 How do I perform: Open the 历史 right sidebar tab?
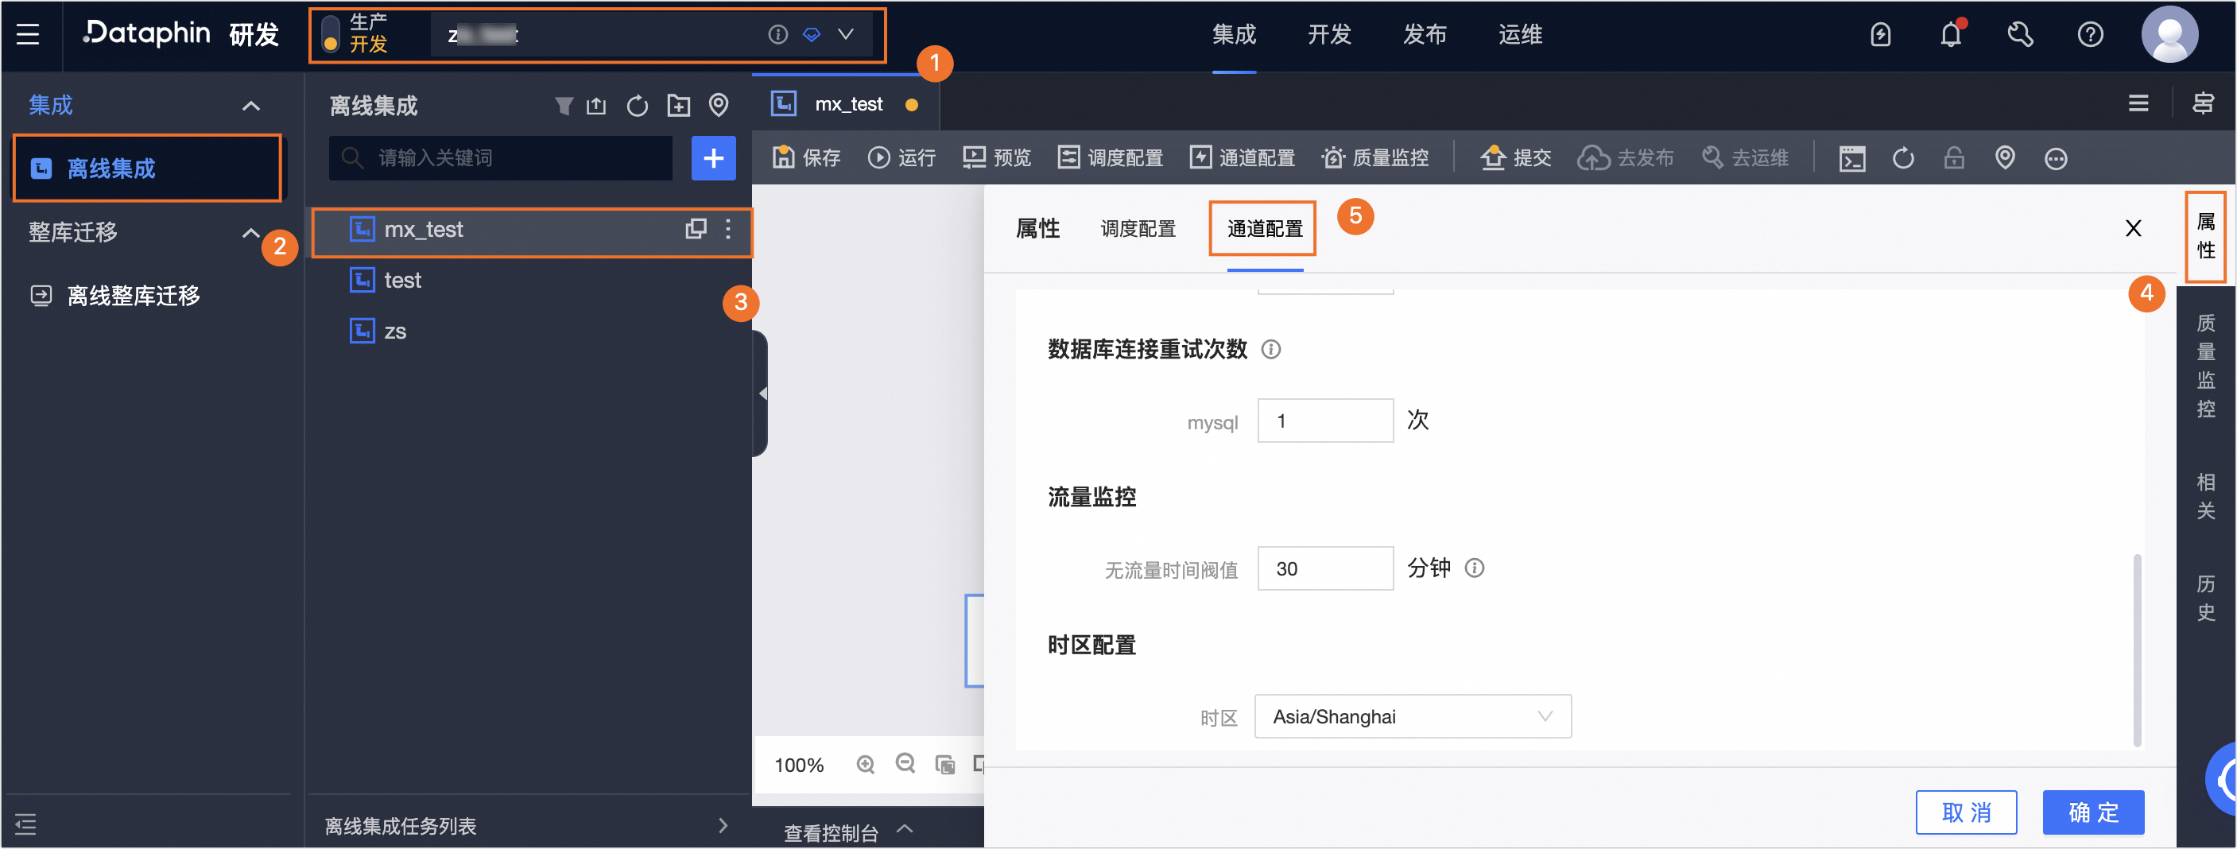click(2206, 597)
